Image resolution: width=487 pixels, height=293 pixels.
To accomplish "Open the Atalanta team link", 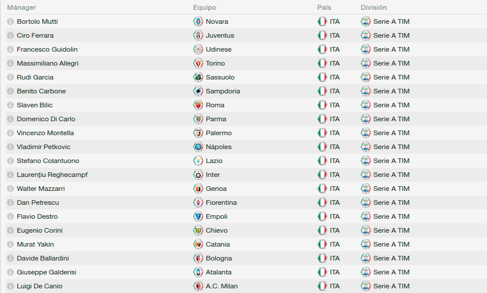I will [219, 272].
